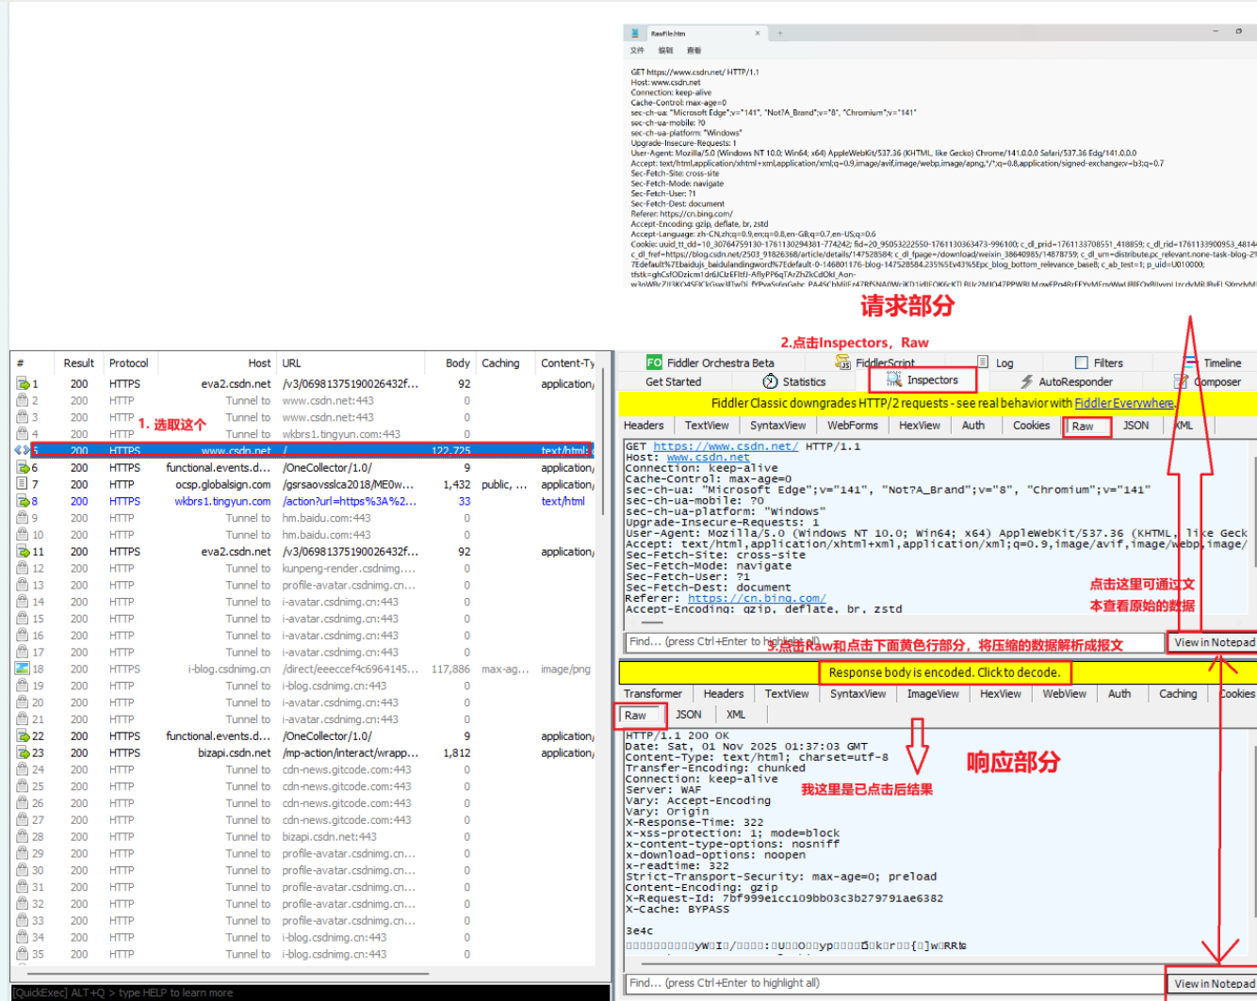The width and height of the screenshot is (1257, 1001).
Task: Follow the Fiddler Everywhere link
Action: (1124, 403)
